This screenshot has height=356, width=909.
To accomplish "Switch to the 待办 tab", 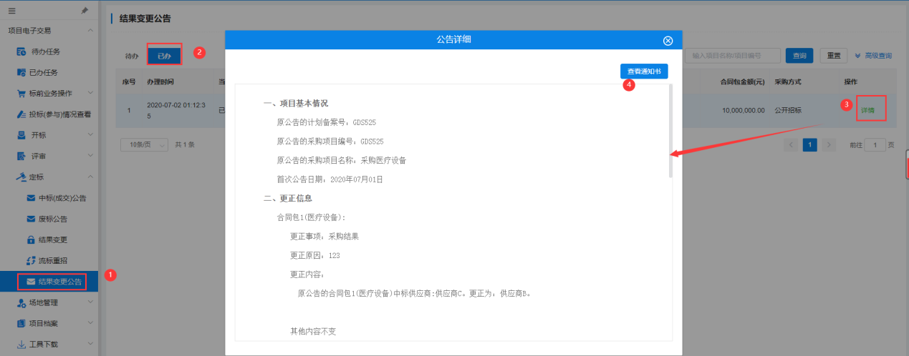I will point(131,56).
